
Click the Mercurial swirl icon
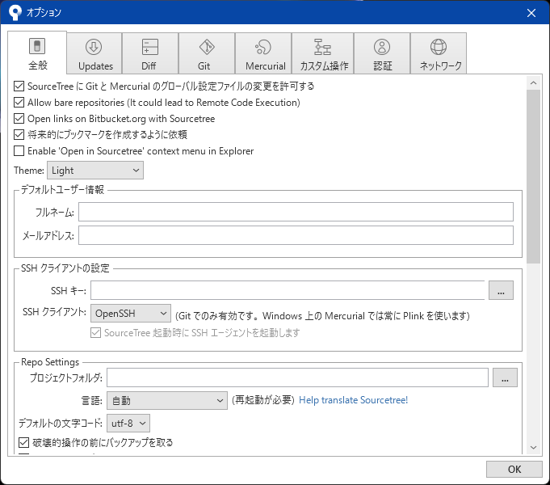coord(262,47)
